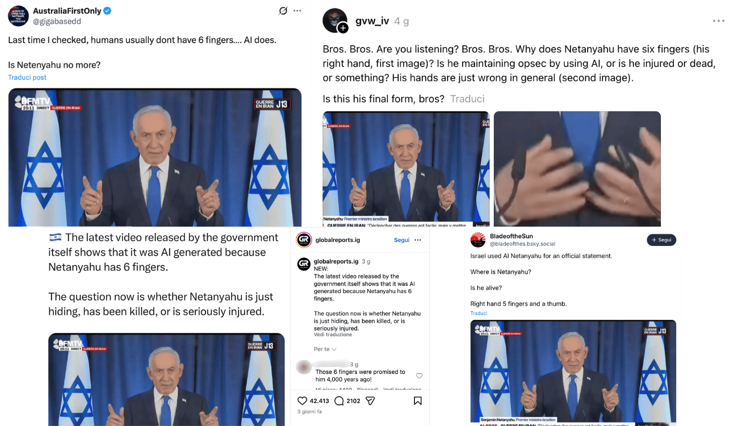The image size is (738, 426).
Task: Open the three-dot menu on AustraliaFirstOnly post
Action: [x=297, y=11]
